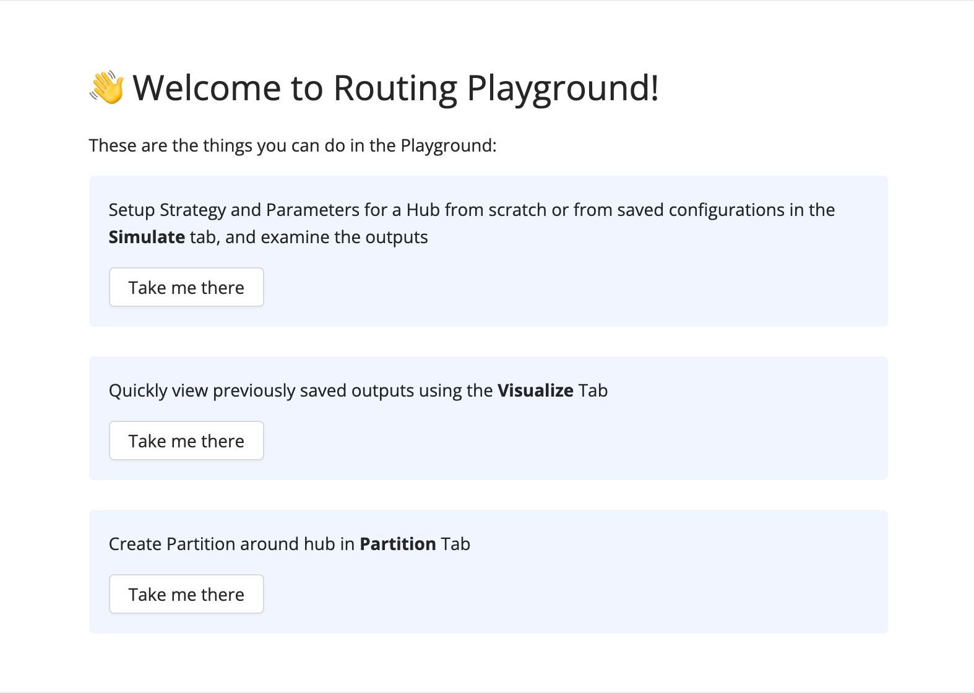Click the bold Visualize word
Screen dimensions: 974x693
coord(535,390)
